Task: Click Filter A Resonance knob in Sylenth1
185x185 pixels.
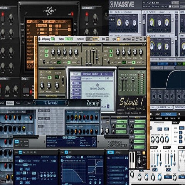Action: pos(49,86)
